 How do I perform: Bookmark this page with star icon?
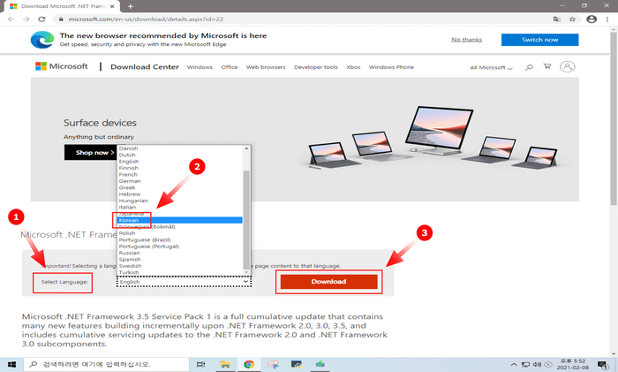[572, 19]
